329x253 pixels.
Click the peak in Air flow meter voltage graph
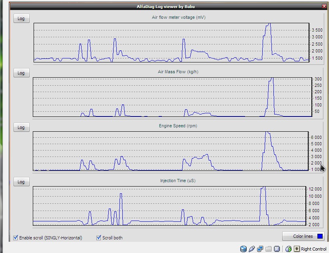pos(269,24)
